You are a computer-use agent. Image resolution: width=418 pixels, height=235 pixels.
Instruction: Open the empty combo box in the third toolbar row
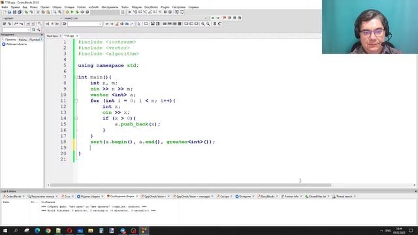click(85, 24)
